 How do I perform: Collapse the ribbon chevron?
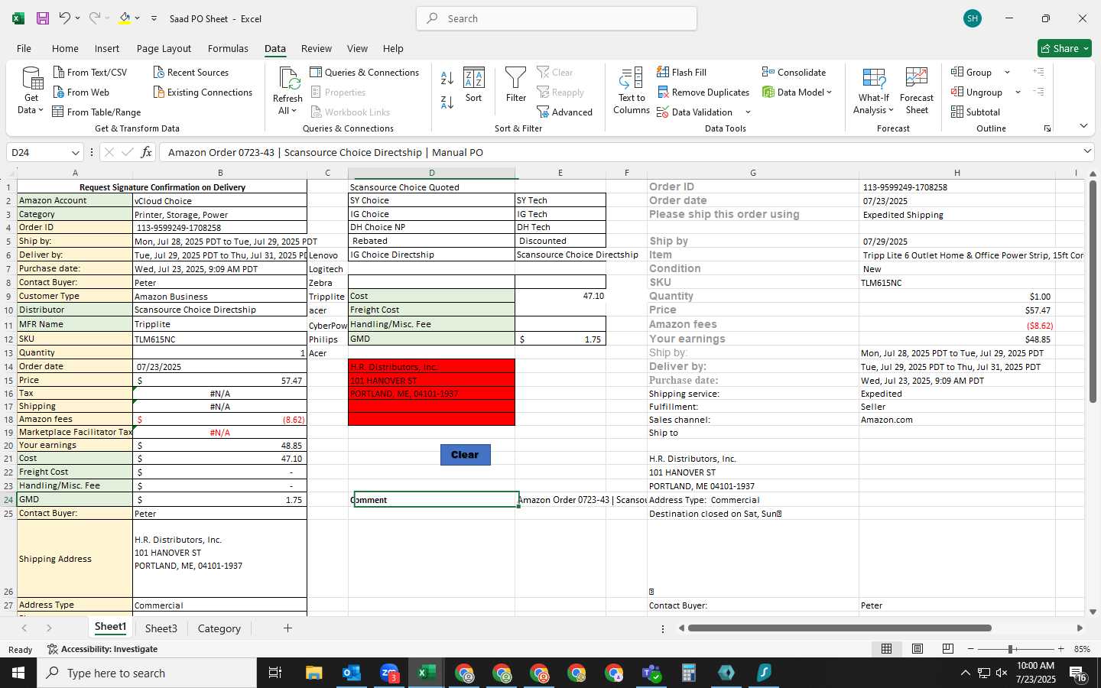pyautogui.click(x=1083, y=125)
